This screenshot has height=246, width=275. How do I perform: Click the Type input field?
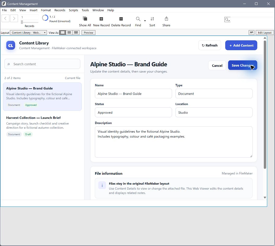click(x=214, y=94)
